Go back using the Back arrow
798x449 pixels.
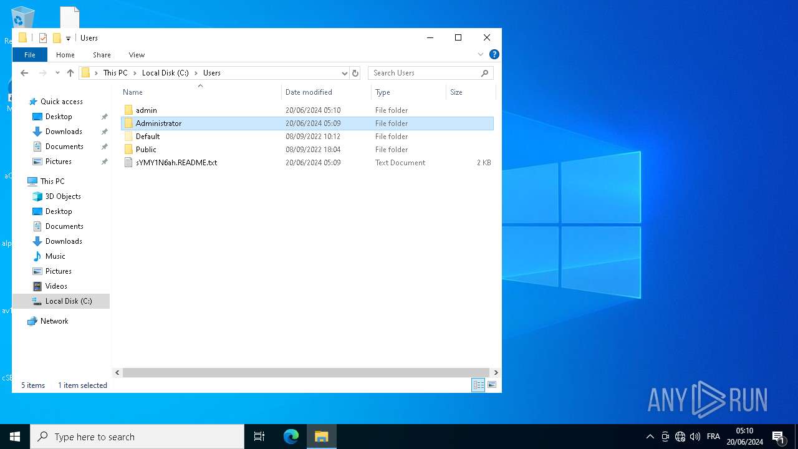coord(24,73)
